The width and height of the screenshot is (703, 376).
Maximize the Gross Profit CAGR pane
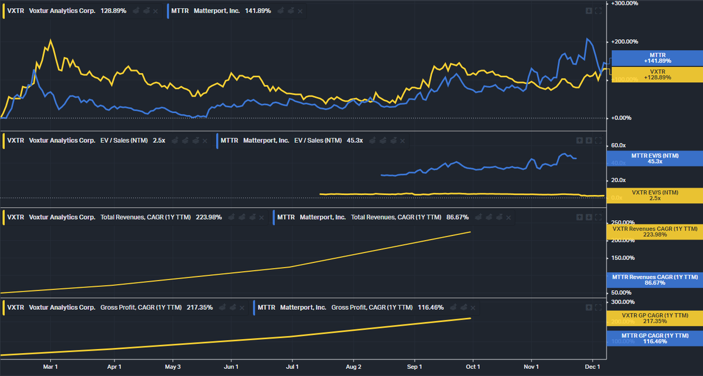point(598,307)
